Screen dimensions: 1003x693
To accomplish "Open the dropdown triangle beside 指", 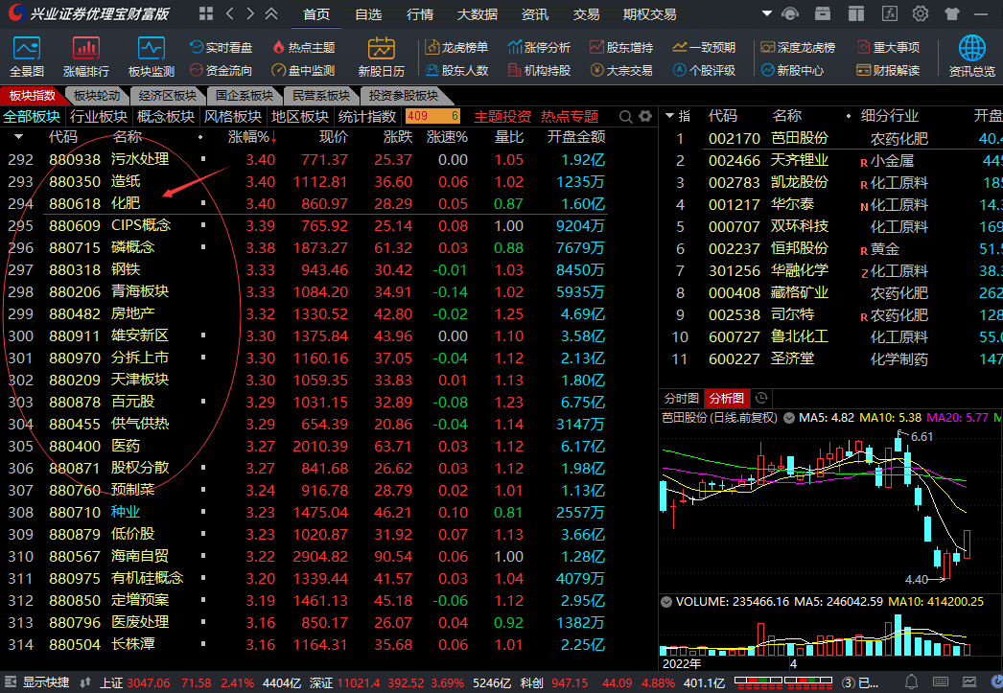I will (669, 116).
